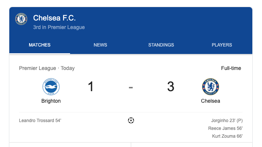Click the 'Premier League · Today' label

pos(47,68)
